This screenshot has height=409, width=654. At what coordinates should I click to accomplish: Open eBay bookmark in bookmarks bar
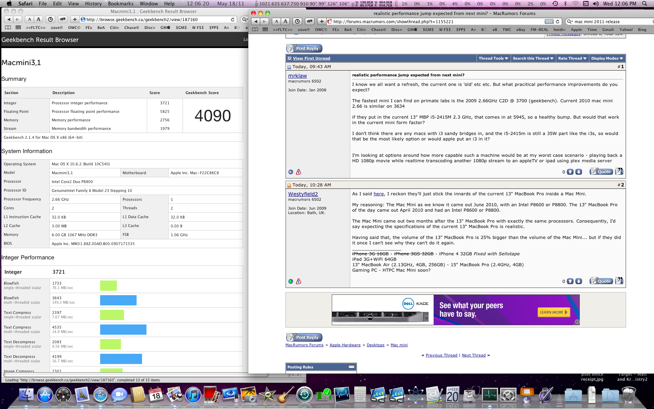pyautogui.click(x=521, y=30)
